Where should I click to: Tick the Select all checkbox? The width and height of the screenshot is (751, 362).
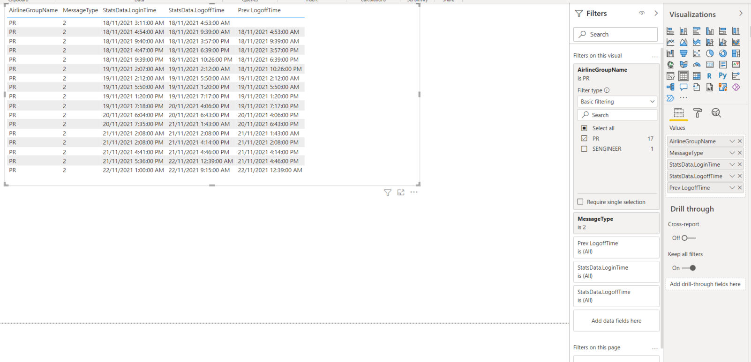[584, 128]
